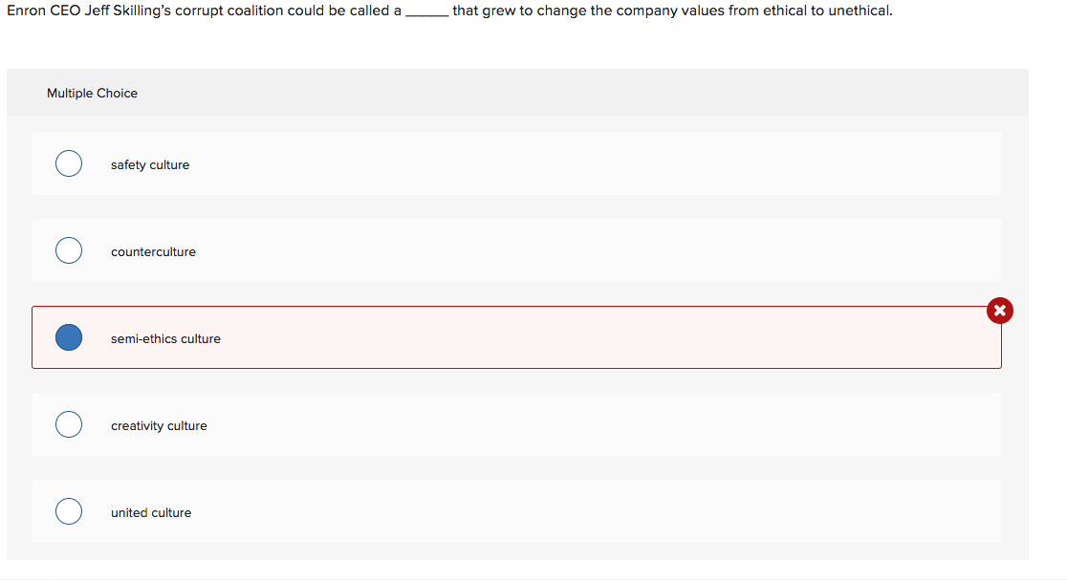Click the united culture answer row
Viewport: 1067px width, 582px height.
(516, 511)
